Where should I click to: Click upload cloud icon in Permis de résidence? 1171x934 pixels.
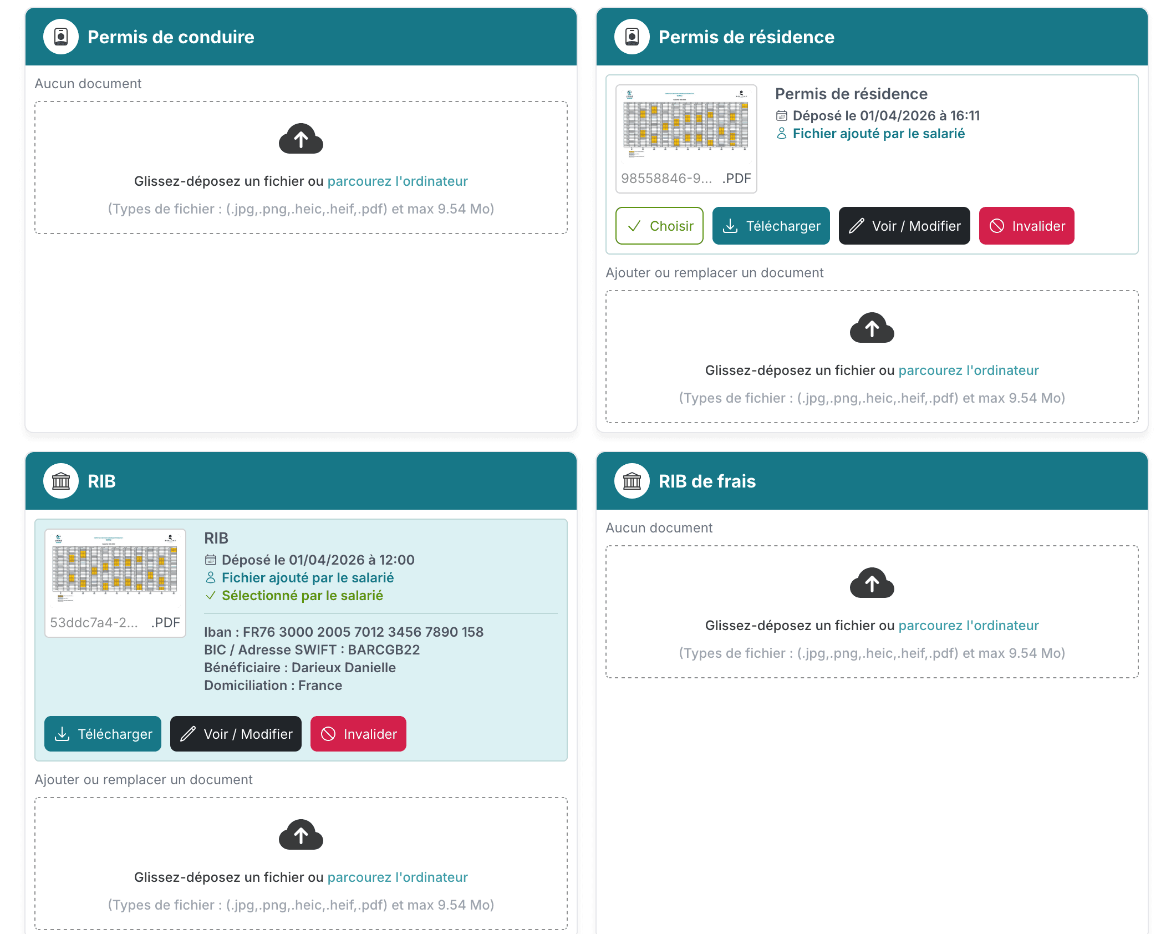(872, 328)
